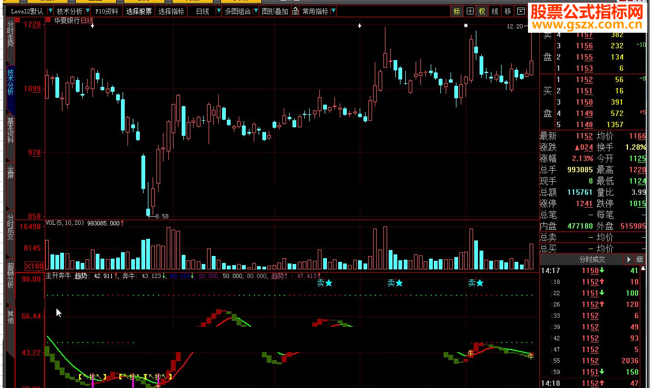
Task: Click the first 卖★ sell signal marker
Action: click(x=325, y=283)
